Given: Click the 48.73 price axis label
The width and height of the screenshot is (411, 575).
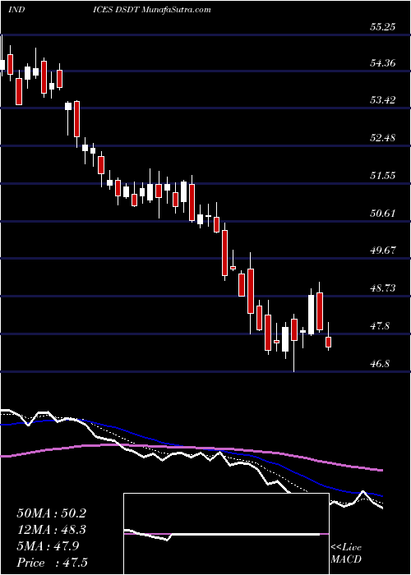Looking at the screenshot, I should click(383, 288).
